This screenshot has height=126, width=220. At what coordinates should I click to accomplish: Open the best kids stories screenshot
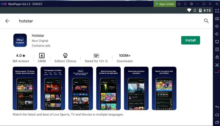(x=108, y=88)
